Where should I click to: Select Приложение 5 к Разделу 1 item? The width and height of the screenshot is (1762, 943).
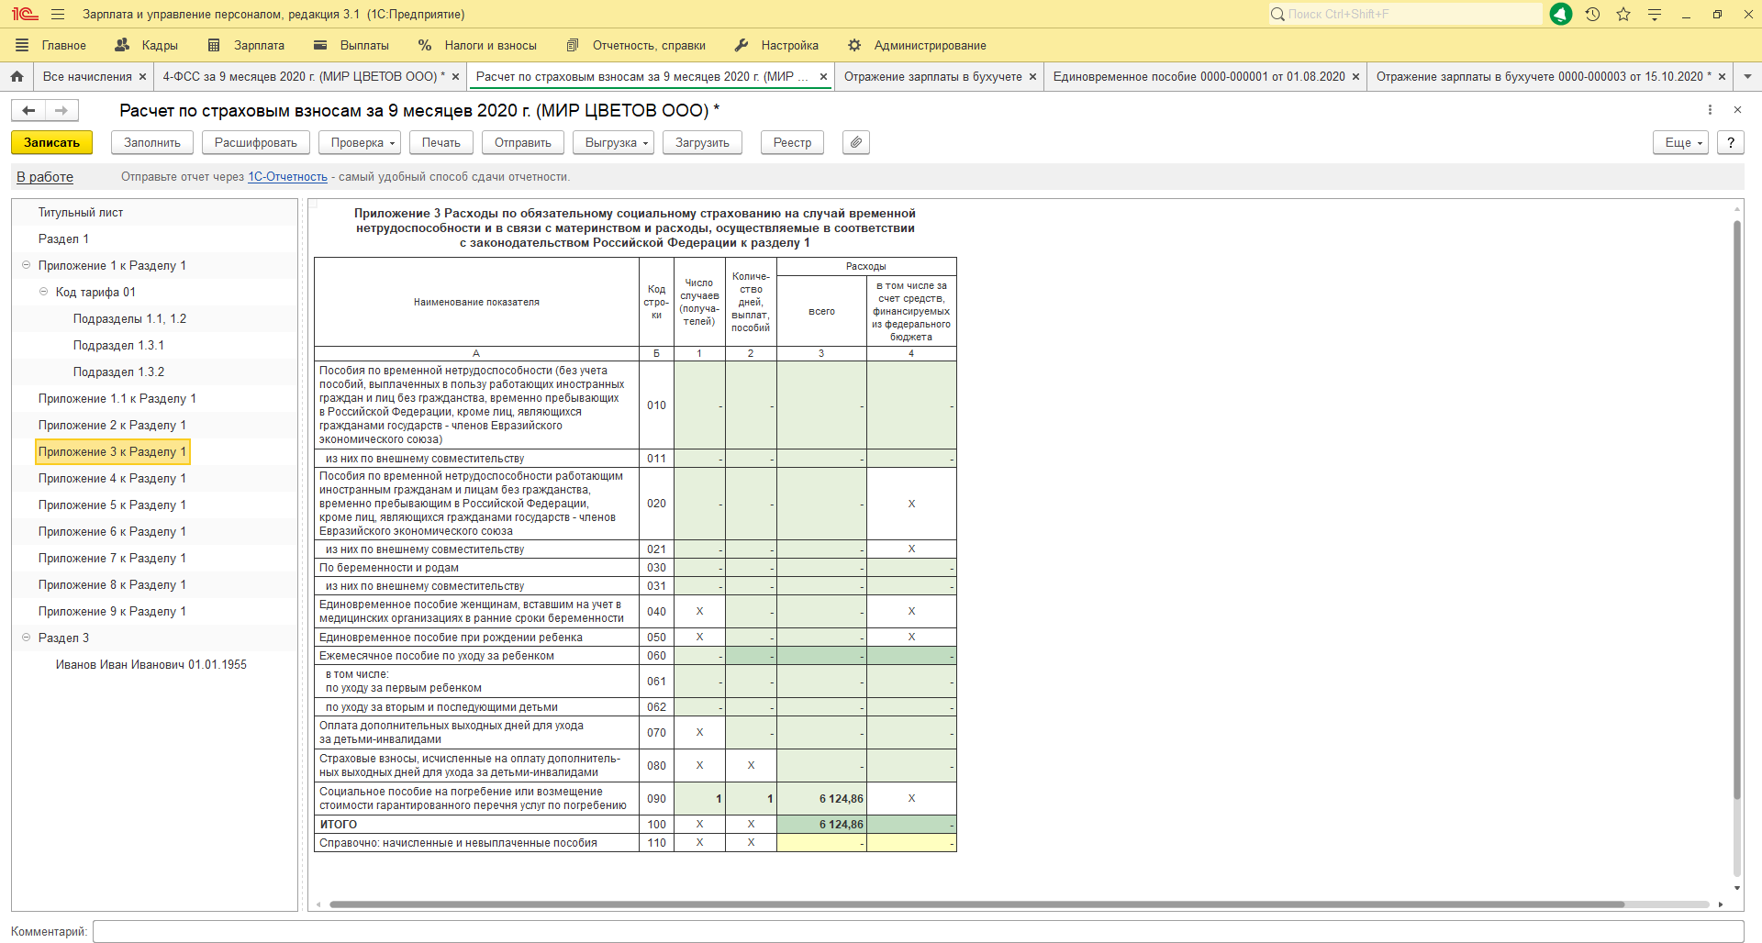click(x=112, y=505)
